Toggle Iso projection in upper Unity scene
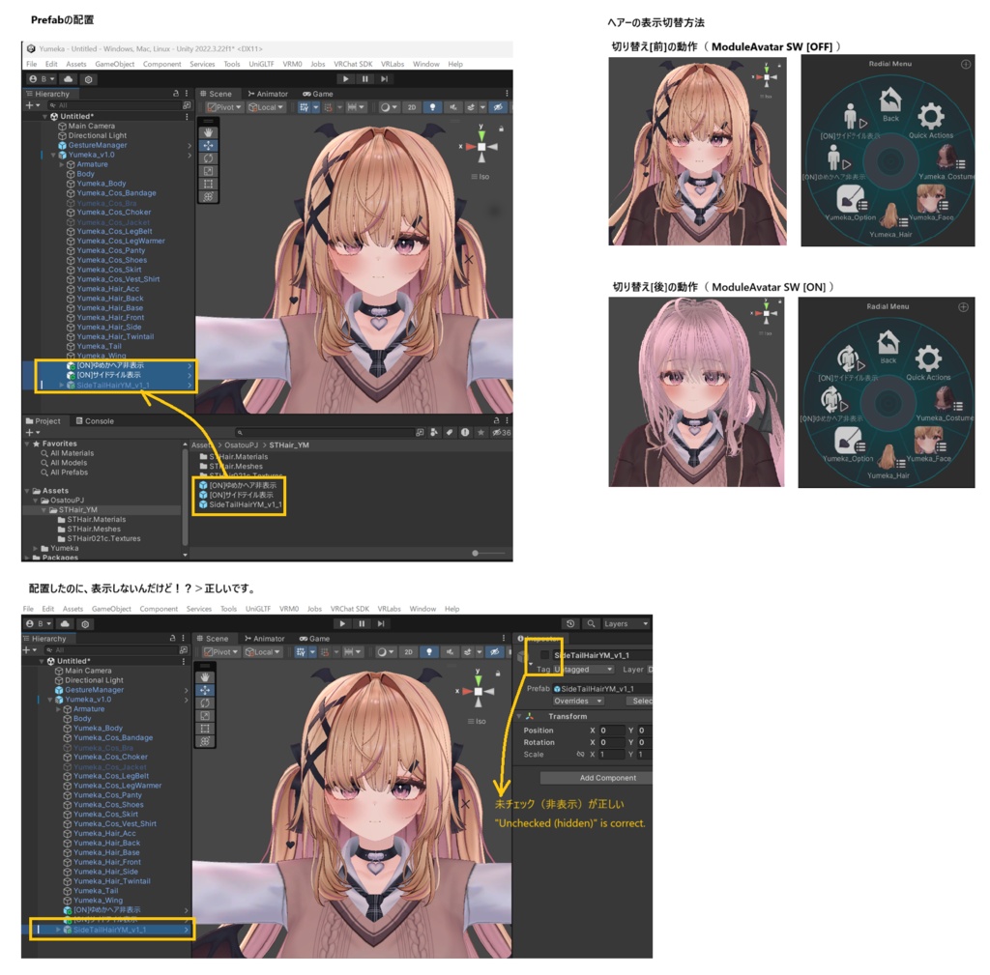 (480, 177)
